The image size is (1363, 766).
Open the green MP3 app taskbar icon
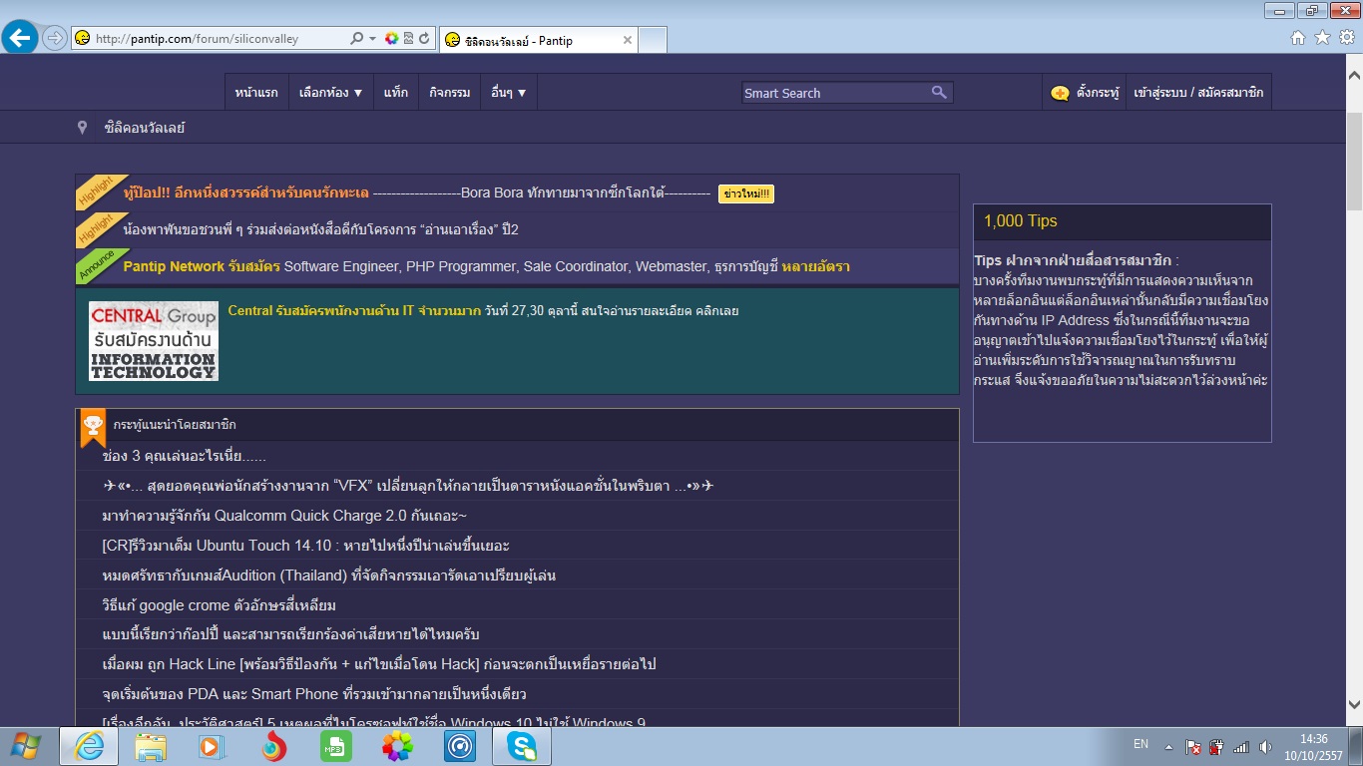tap(335, 746)
